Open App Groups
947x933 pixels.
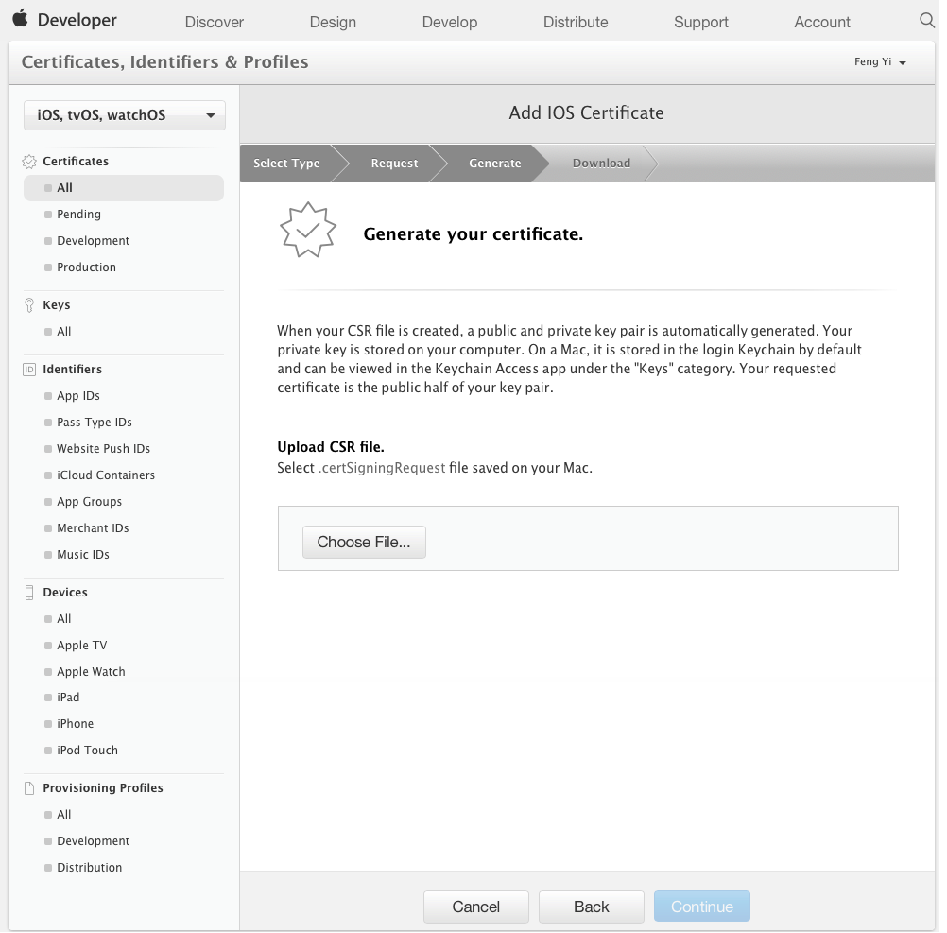[x=90, y=502]
